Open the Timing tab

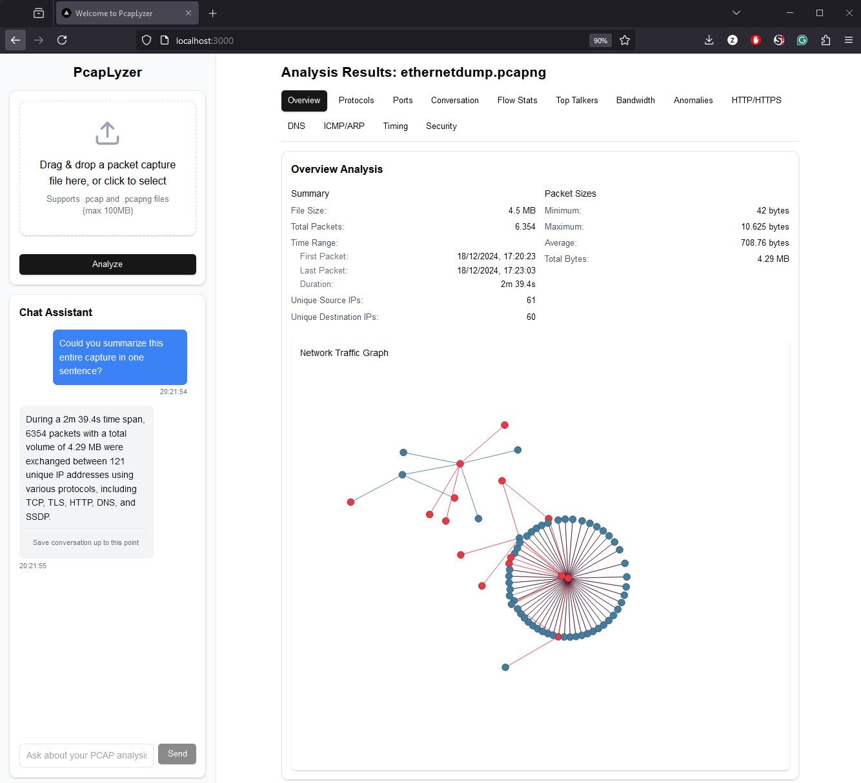pyautogui.click(x=395, y=126)
